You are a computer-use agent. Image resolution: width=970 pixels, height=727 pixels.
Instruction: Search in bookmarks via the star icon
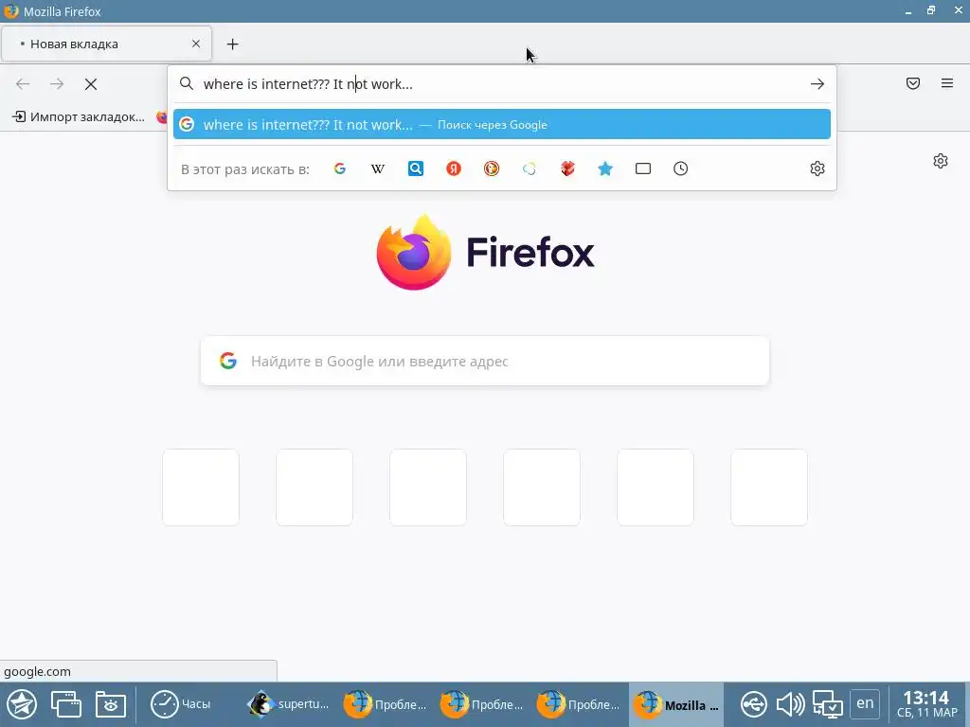[605, 168]
